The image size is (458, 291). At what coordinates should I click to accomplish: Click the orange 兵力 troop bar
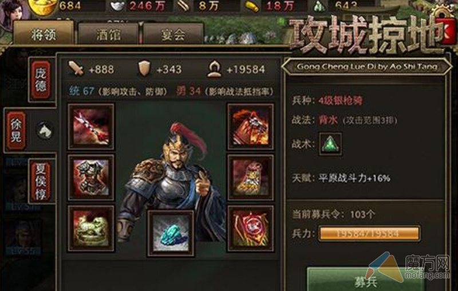click(369, 234)
